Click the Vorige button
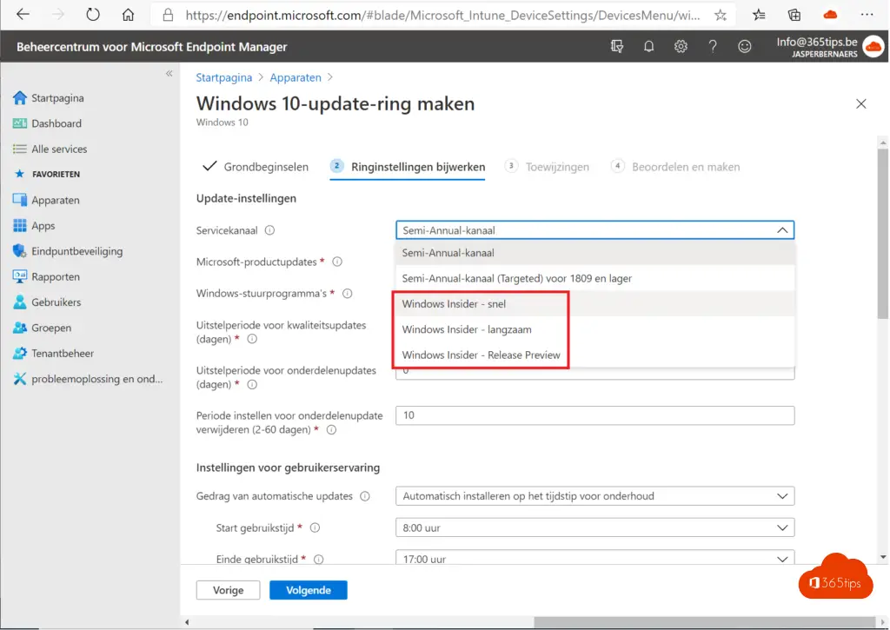Viewport: 890px width, 630px height. tap(229, 590)
